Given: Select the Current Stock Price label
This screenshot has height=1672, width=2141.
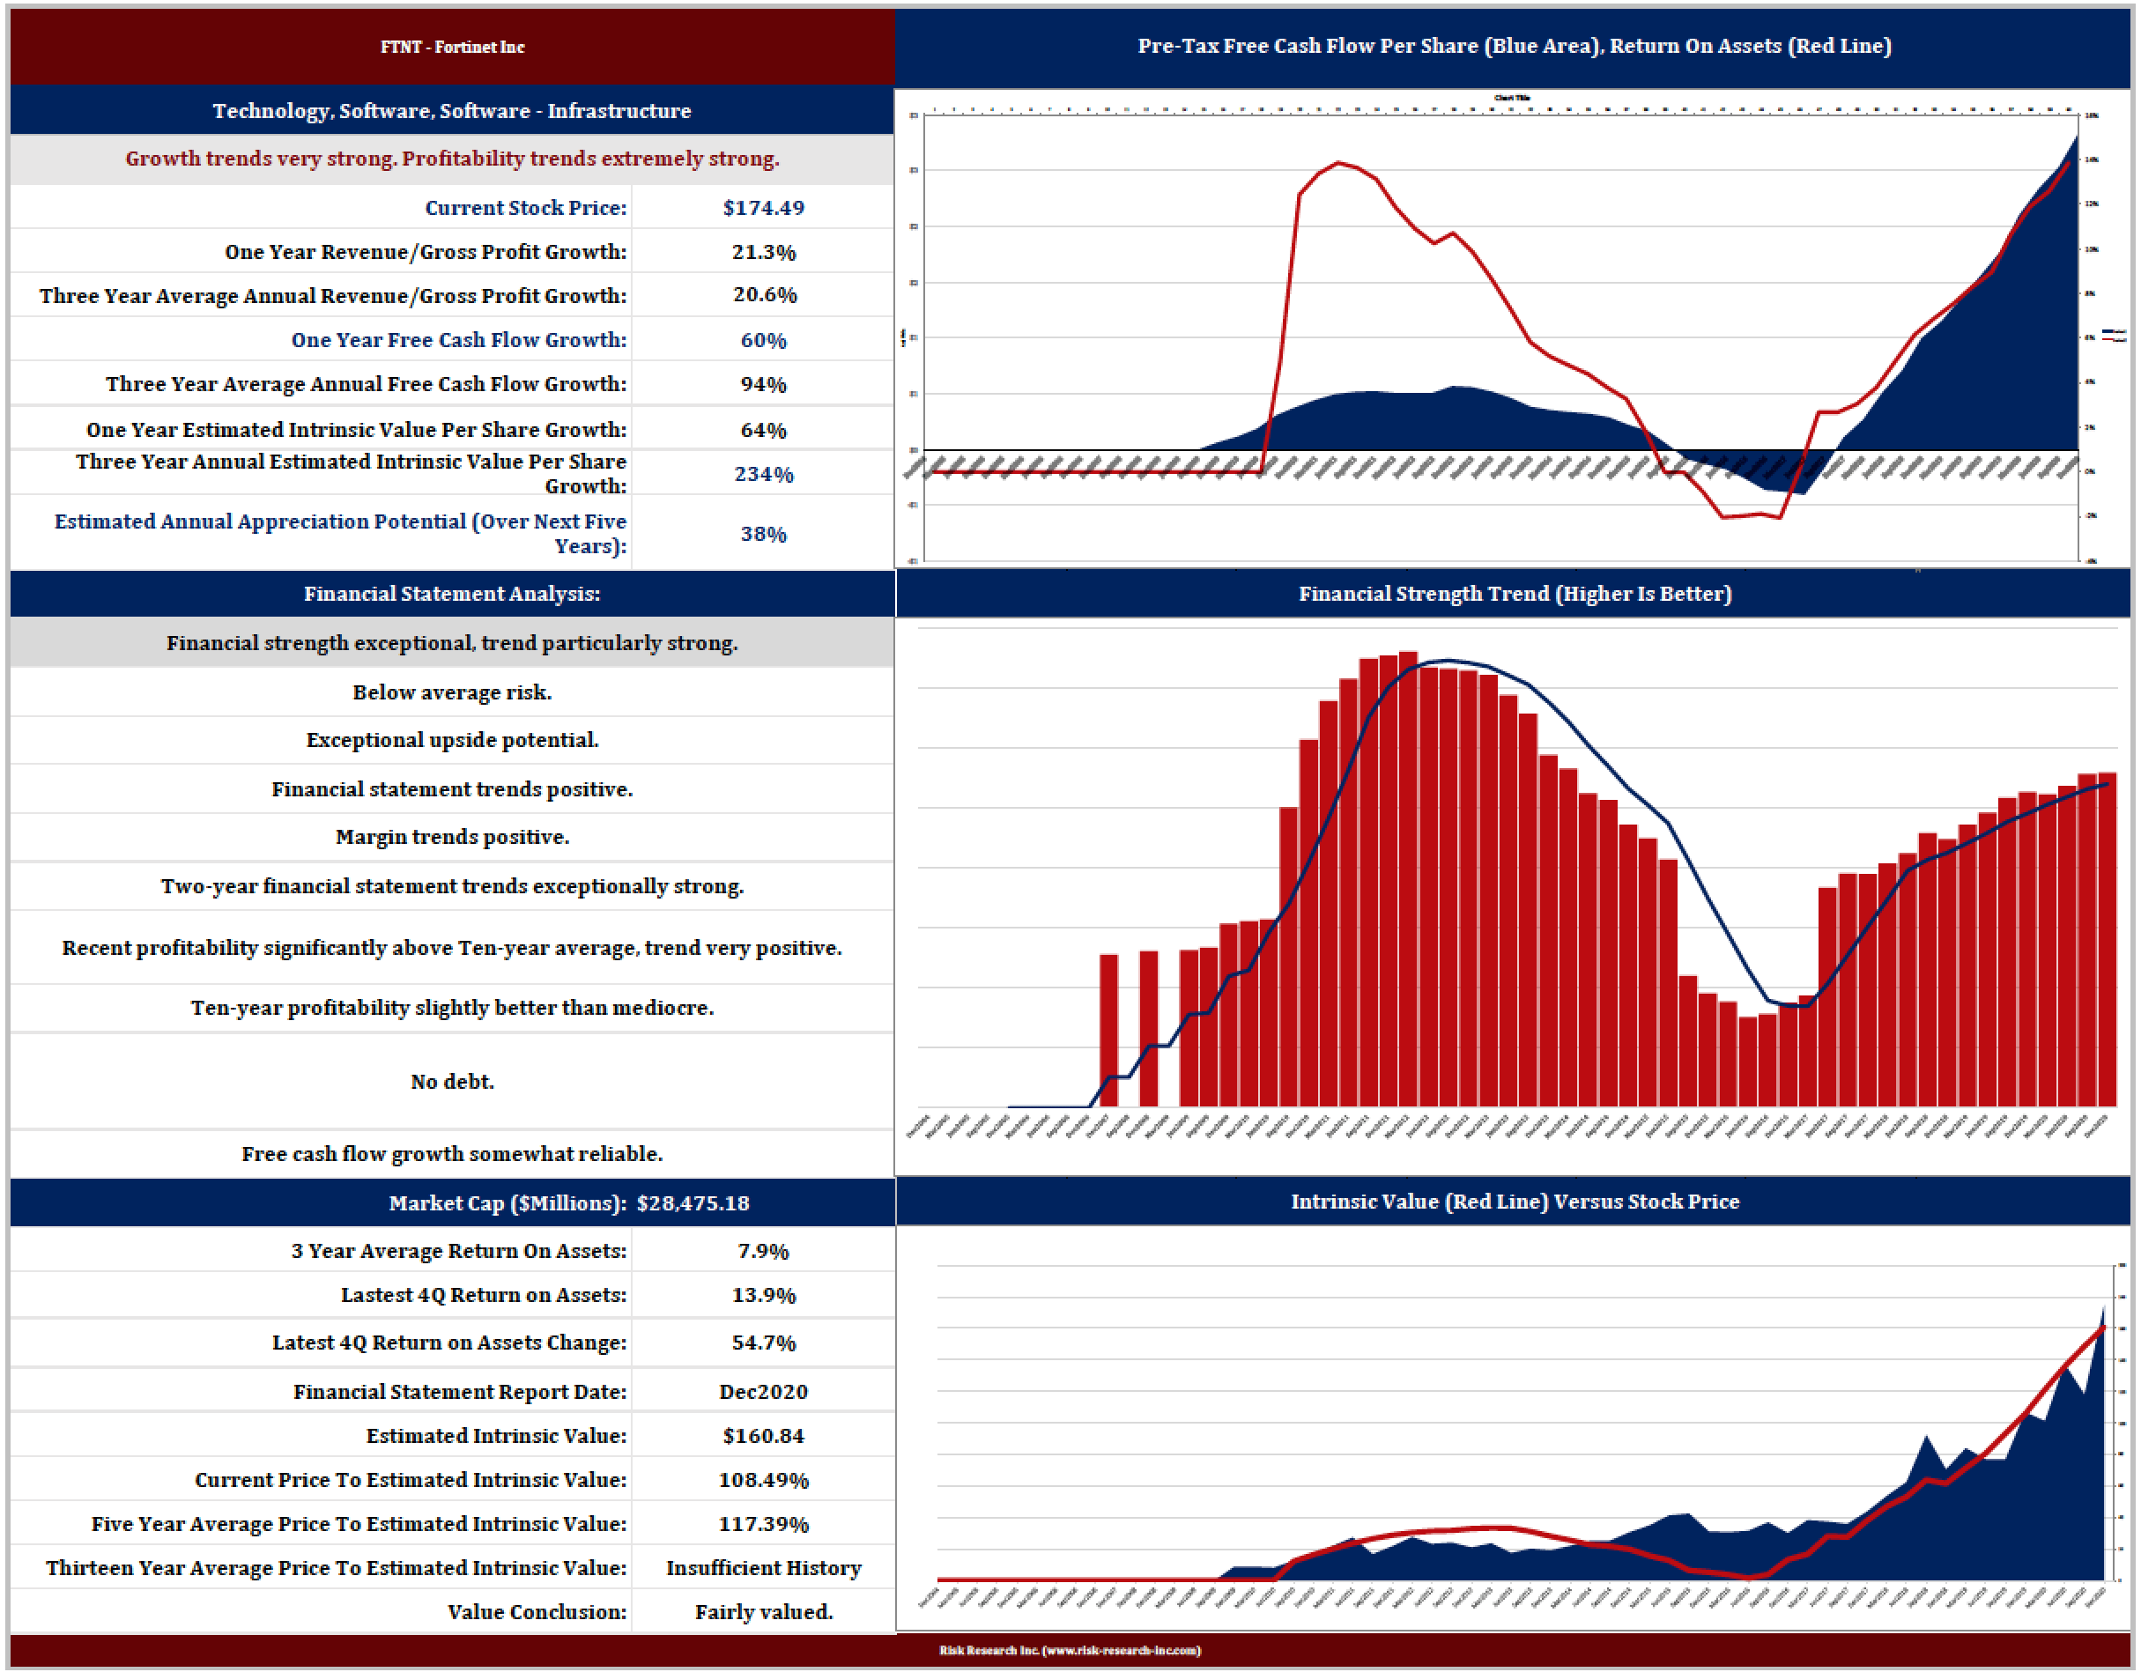Looking at the screenshot, I should 525,208.
